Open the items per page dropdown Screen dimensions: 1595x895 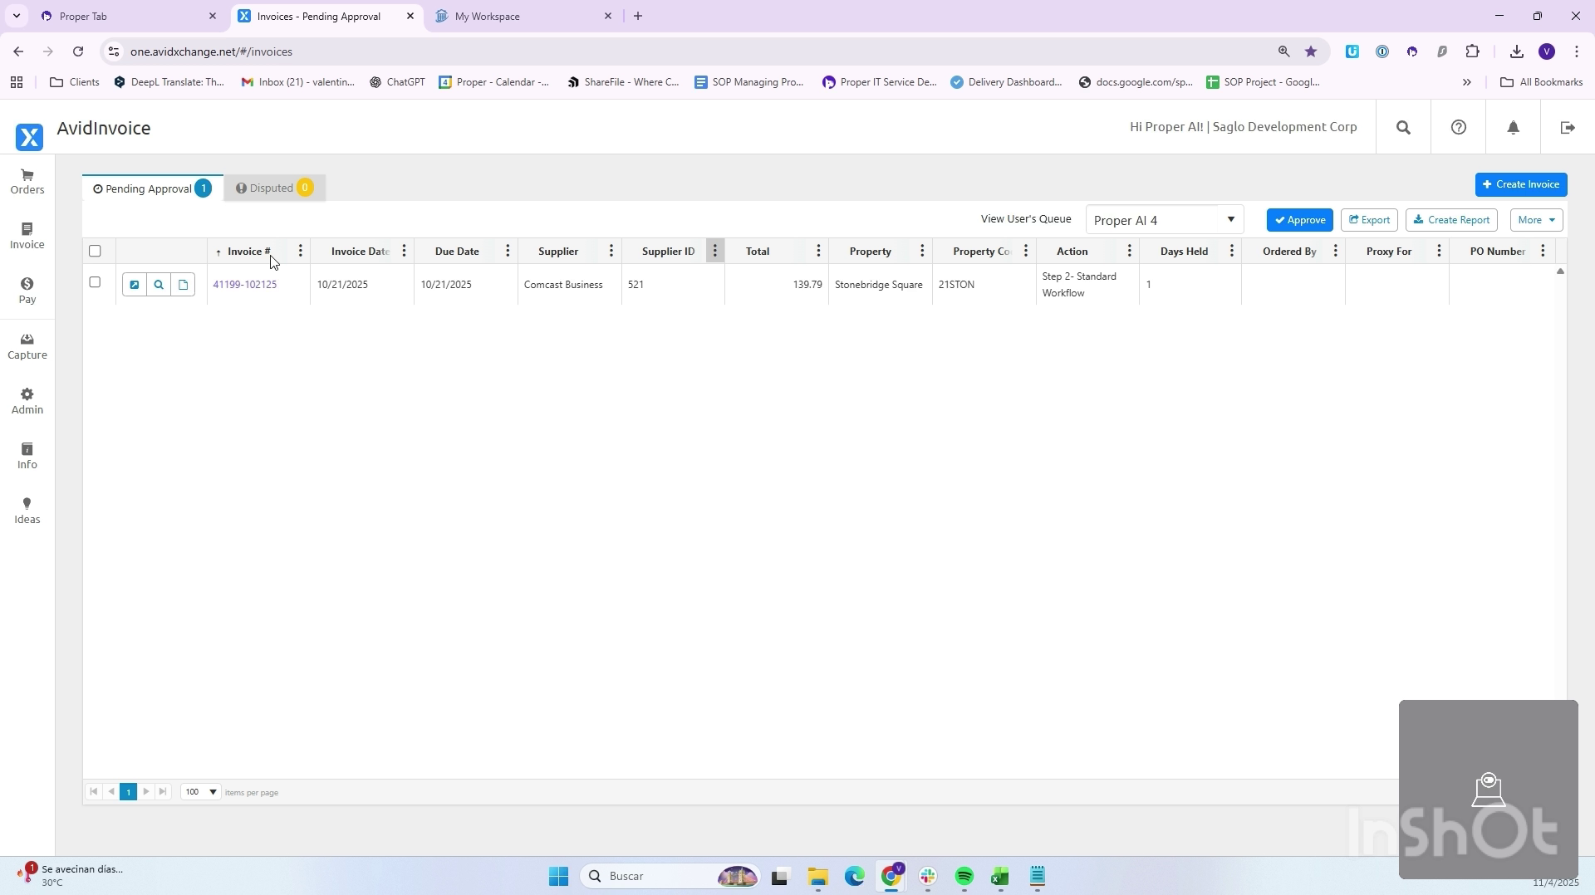[200, 792]
